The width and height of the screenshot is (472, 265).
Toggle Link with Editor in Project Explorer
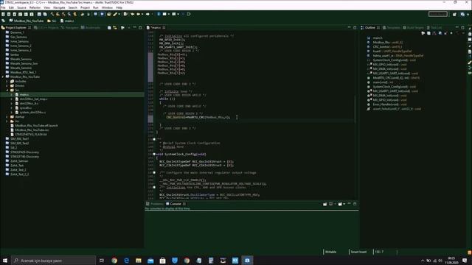pyautogui.click(x=115, y=28)
